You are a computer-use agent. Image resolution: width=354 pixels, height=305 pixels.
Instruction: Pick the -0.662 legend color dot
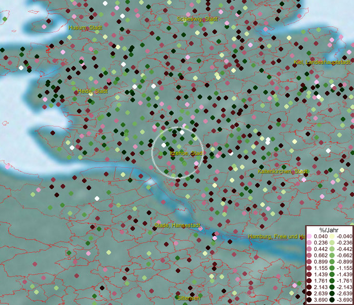pyautogui.click(x=332, y=256)
